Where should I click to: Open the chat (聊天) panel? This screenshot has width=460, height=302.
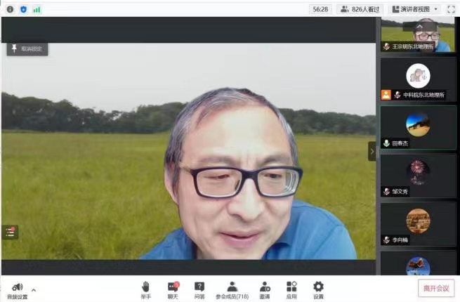pos(173,287)
